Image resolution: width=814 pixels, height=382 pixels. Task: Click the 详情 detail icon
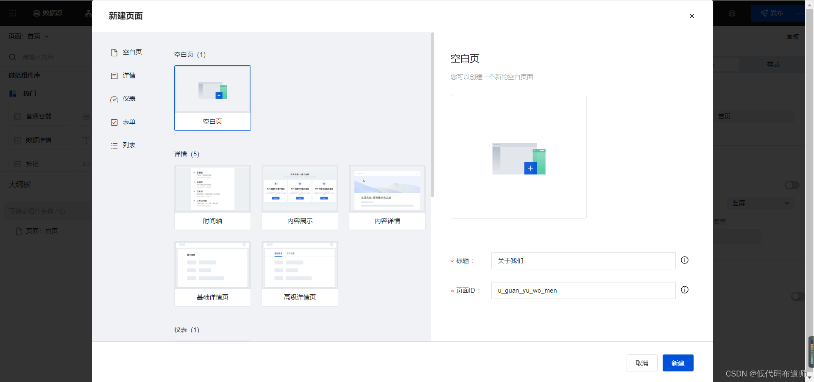(x=114, y=76)
